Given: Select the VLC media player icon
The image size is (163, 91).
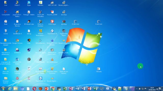Looking at the screenshot, I should [x=52, y=60].
